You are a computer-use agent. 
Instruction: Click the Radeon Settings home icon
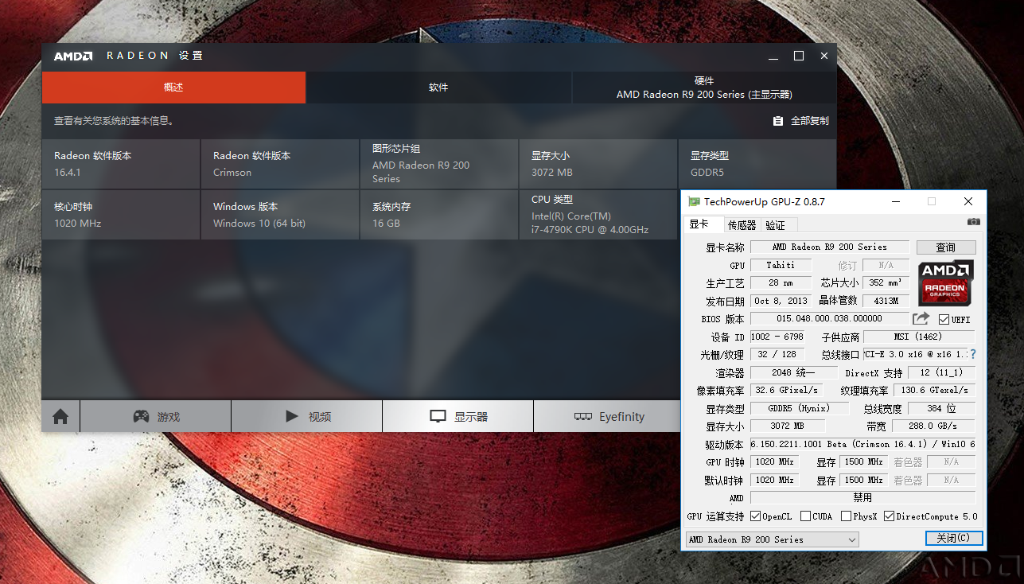pos(60,416)
